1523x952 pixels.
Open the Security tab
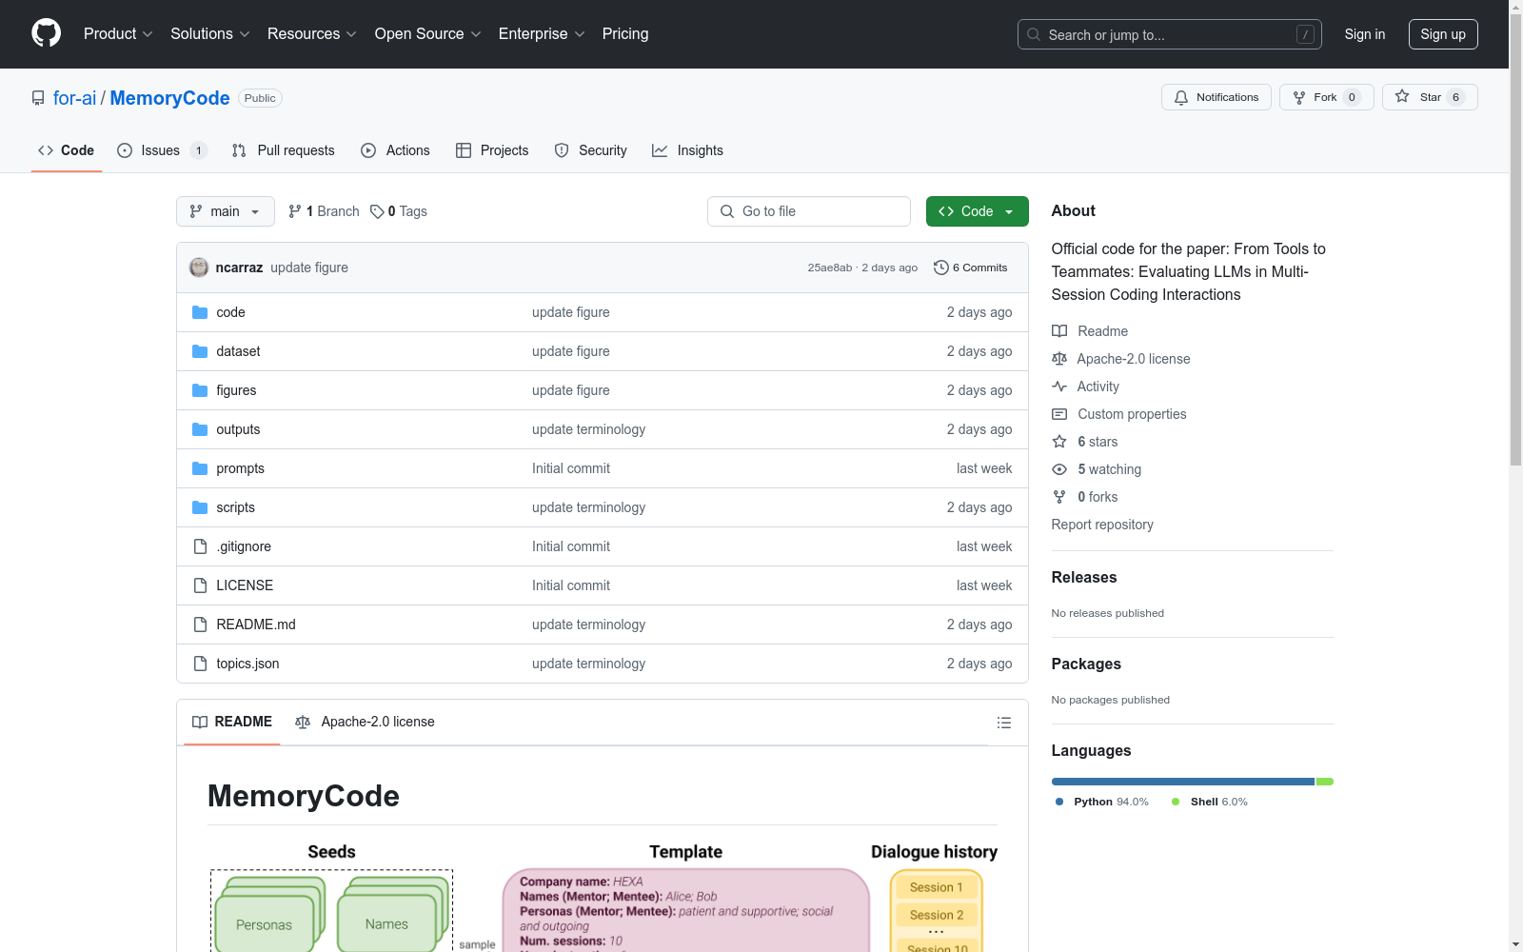tap(590, 150)
